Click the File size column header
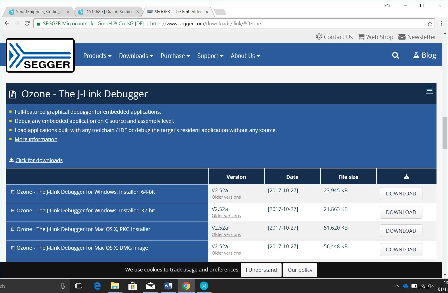Image resolution: width=448 pixels, height=293 pixels. (348, 177)
